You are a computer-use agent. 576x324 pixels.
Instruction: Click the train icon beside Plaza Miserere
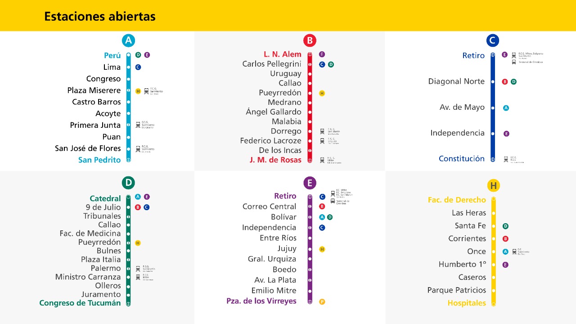(x=146, y=91)
